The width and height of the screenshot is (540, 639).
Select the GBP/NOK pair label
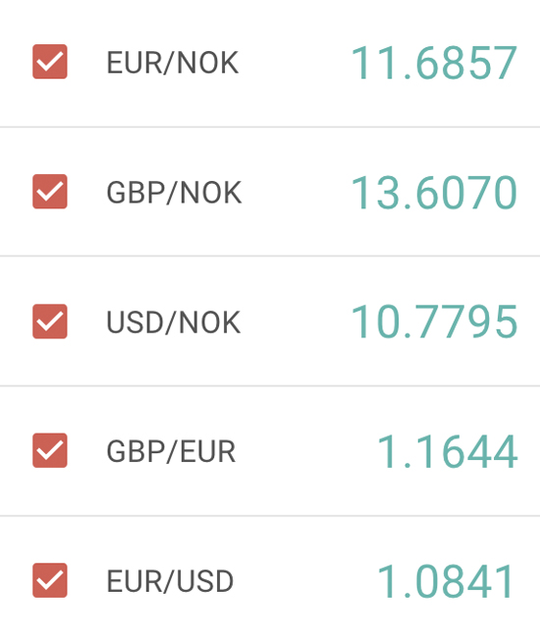pyautogui.click(x=174, y=193)
